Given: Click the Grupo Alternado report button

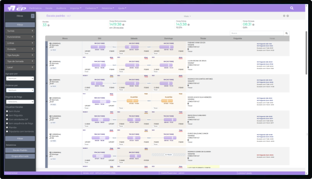Looking at the screenshot, I should point(20,156).
